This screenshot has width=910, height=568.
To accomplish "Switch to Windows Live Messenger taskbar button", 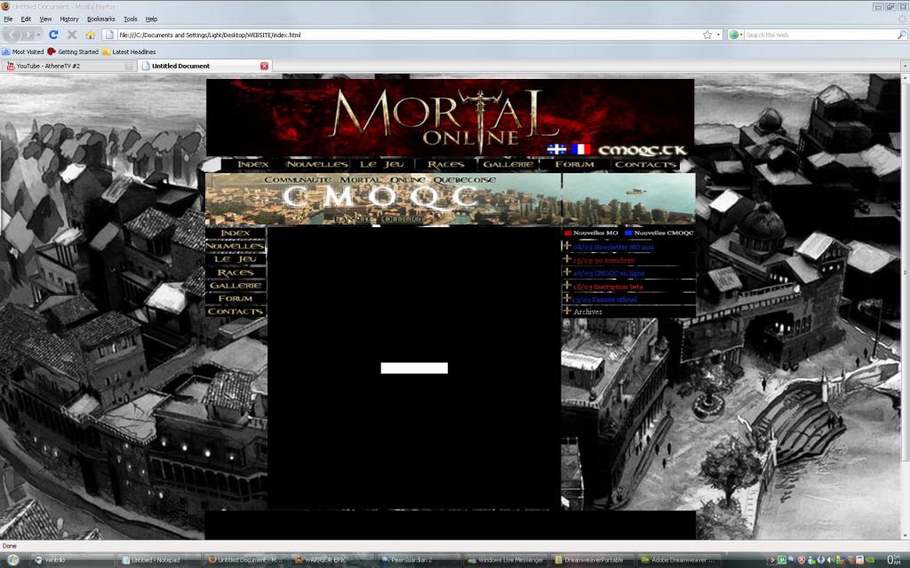I will [506, 560].
